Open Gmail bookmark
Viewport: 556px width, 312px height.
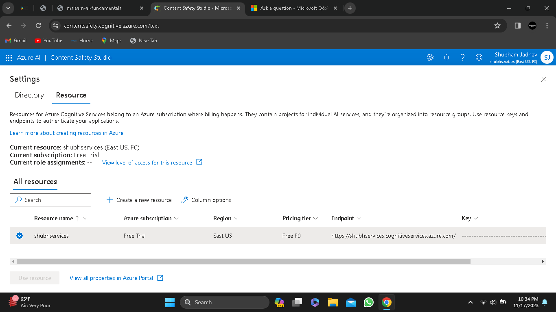[x=16, y=41]
